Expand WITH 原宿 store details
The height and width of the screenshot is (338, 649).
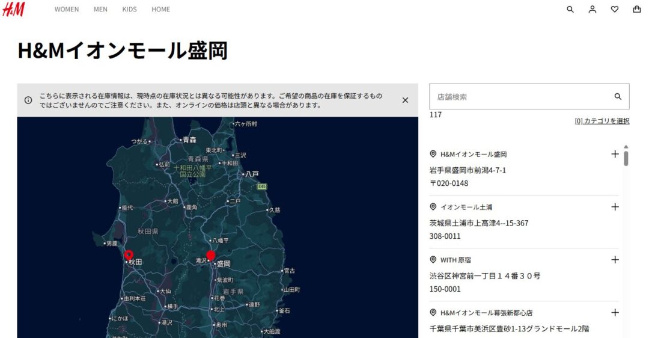pyautogui.click(x=615, y=260)
